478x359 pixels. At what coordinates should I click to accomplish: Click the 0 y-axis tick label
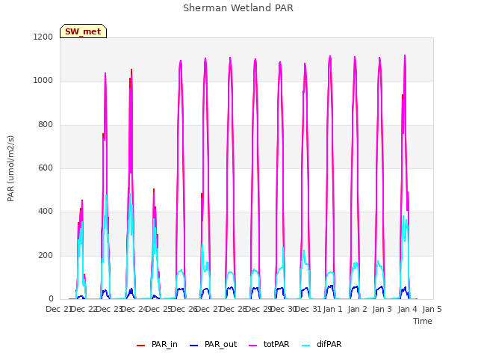coord(51,299)
